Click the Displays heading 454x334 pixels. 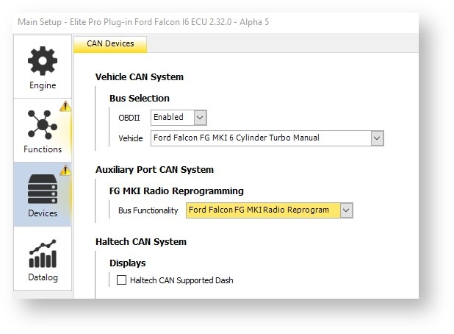pos(127,263)
